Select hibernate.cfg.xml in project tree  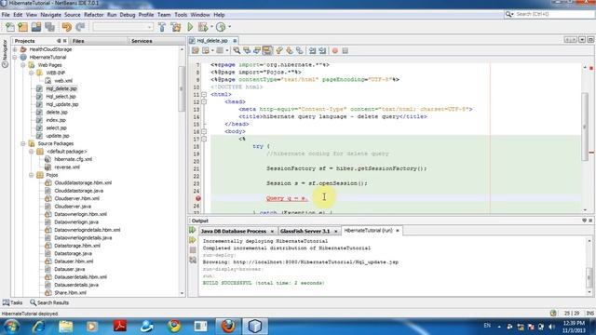point(73,159)
